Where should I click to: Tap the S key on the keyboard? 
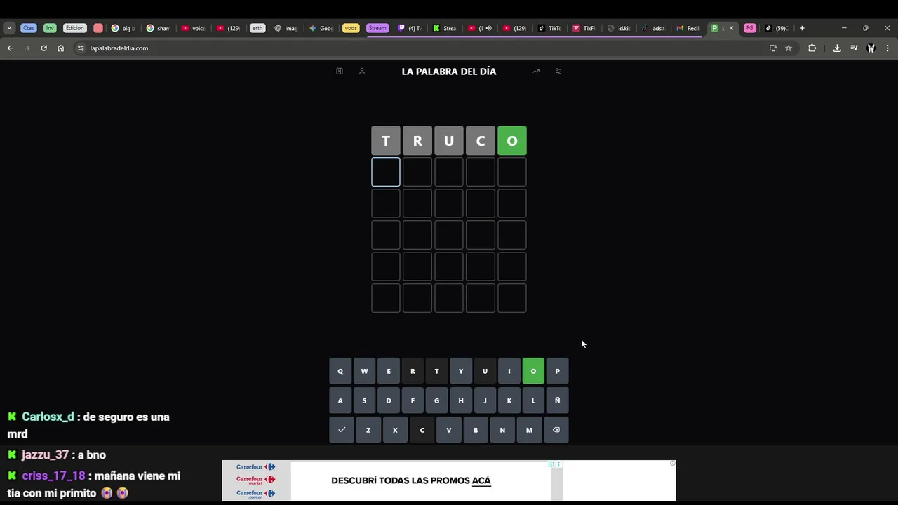click(x=364, y=400)
